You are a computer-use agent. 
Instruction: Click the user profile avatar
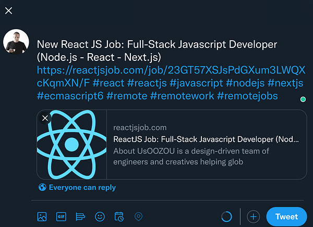click(x=16, y=42)
